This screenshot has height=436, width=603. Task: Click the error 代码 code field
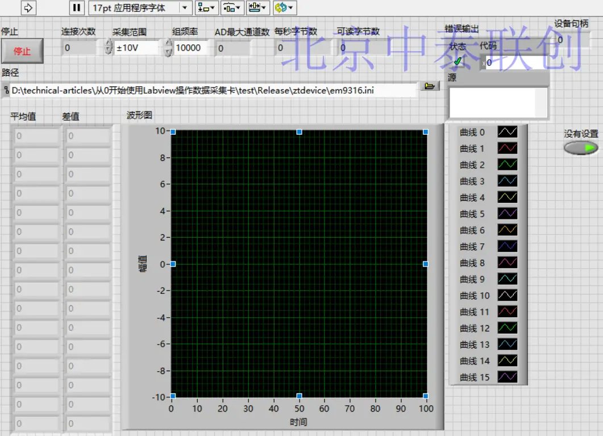(514, 63)
